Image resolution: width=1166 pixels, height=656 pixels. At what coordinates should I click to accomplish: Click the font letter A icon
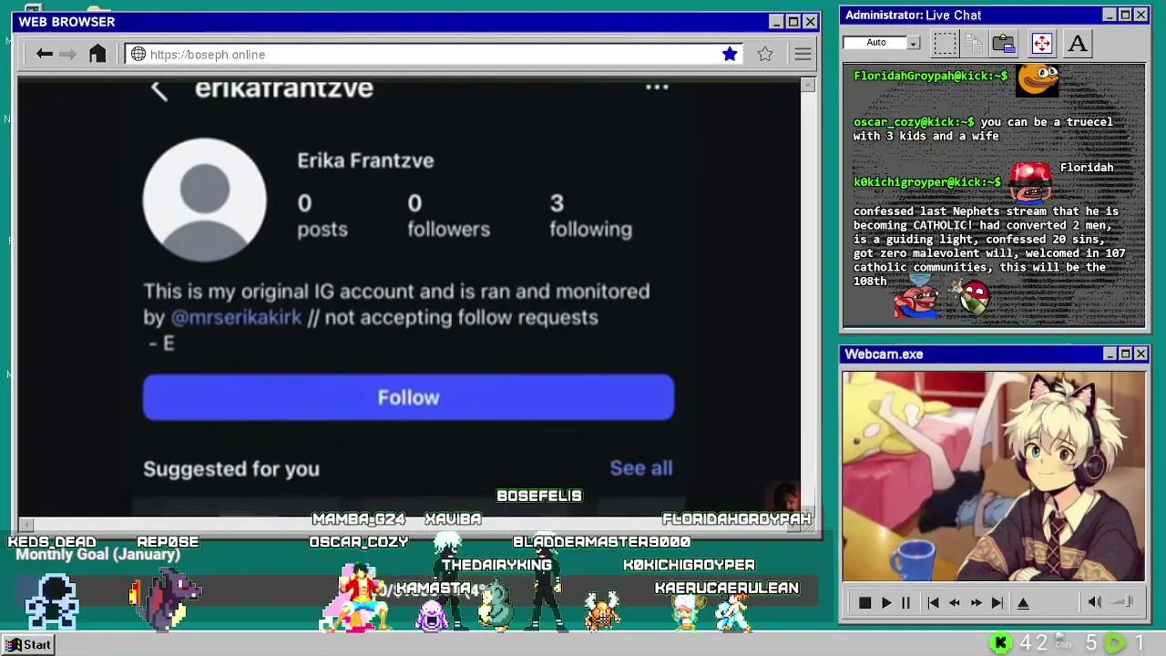click(1077, 43)
